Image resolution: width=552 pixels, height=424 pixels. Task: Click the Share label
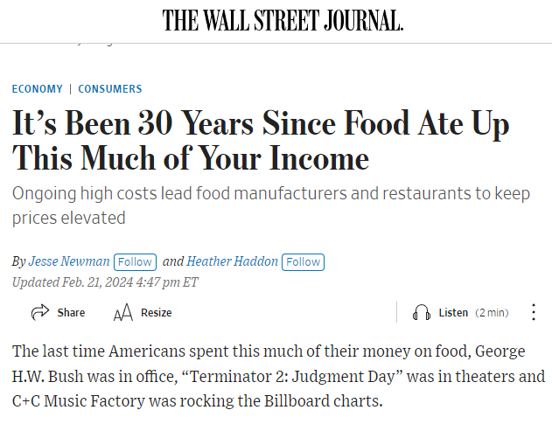pyautogui.click(x=71, y=313)
